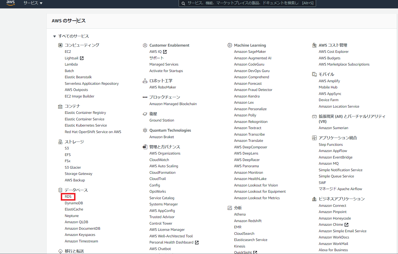The height and width of the screenshot is (254, 398).
Task: Open Storage Gateway
Action: click(79, 174)
